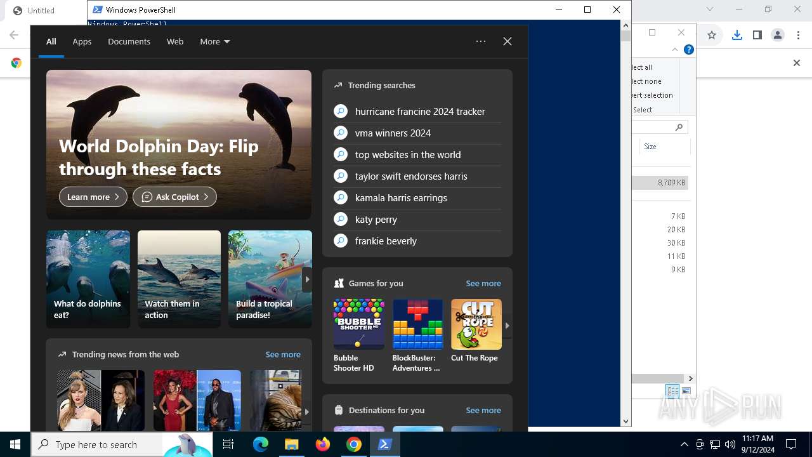Open Task View in the taskbar
This screenshot has width=812, height=457.
click(228, 444)
